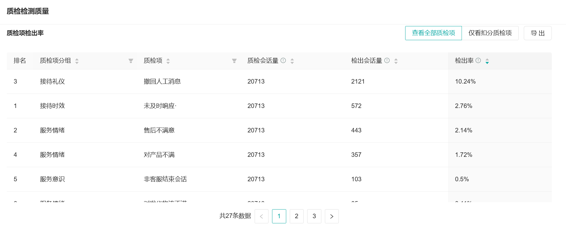The height and width of the screenshot is (233, 566).
Task: Select pagination page 1
Action: tap(279, 216)
